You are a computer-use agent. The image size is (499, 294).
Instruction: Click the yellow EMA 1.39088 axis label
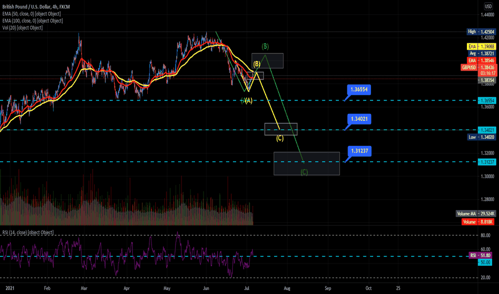[x=481, y=47]
